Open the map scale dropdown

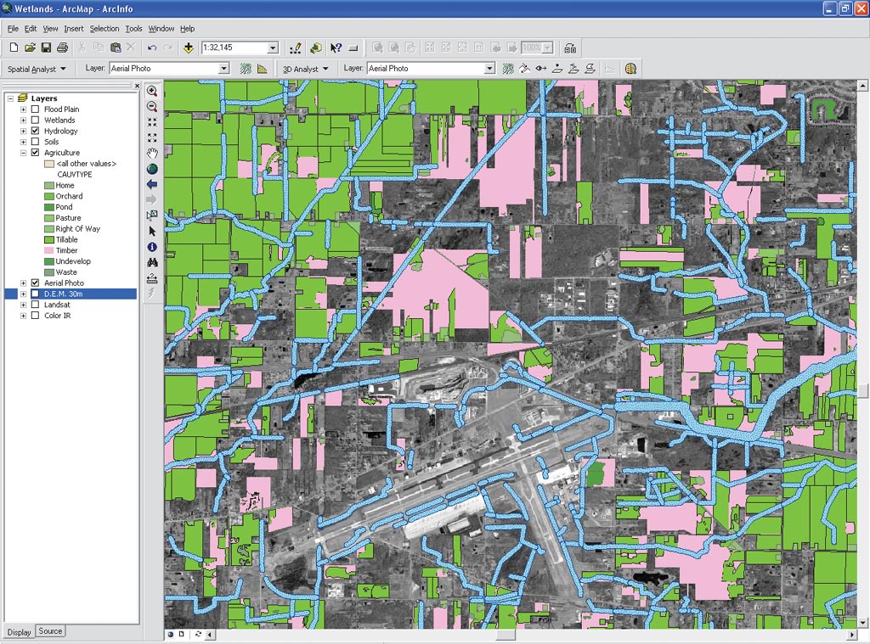(x=273, y=48)
